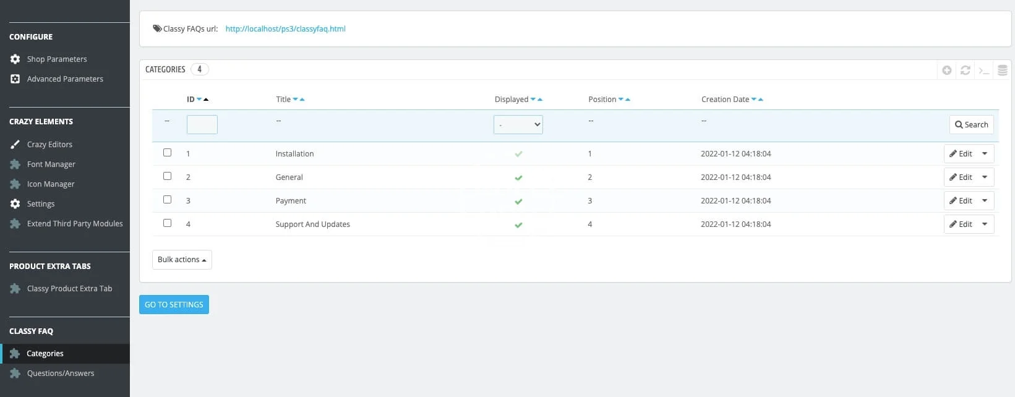Click the Installation title cell

pos(294,154)
